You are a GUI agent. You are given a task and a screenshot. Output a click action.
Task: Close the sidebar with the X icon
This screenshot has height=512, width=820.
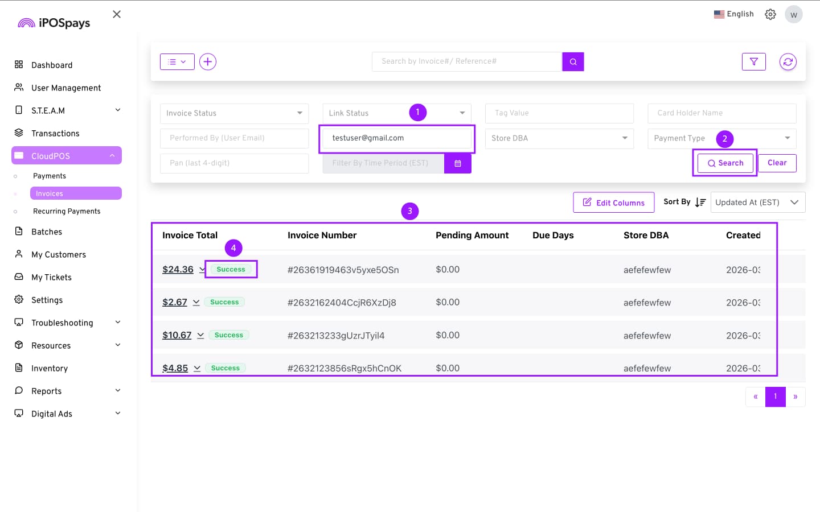117,14
